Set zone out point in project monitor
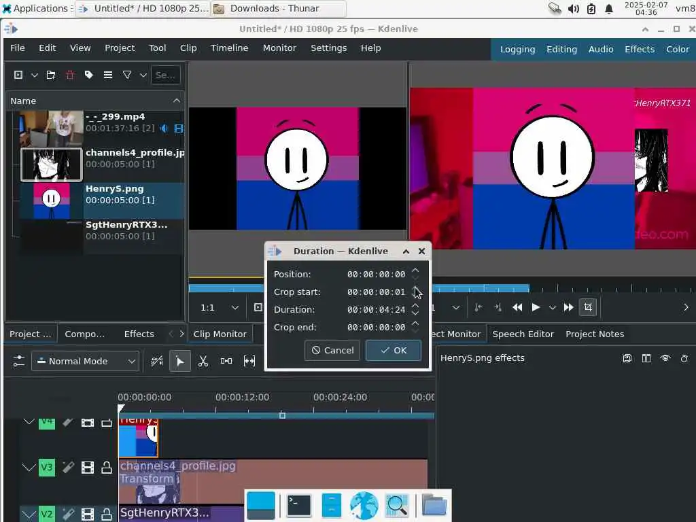The image size is (696, 522). tap(498, 307)
